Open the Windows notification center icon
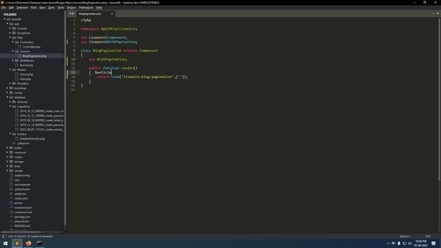This screenshot has height=248, width=441. [x=433, y=243]
